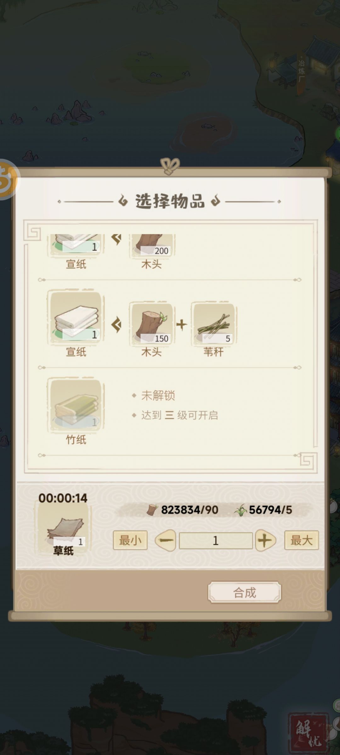Click the quantity input field
This screenshot has height=755, width=340.
tap(216, 541)
